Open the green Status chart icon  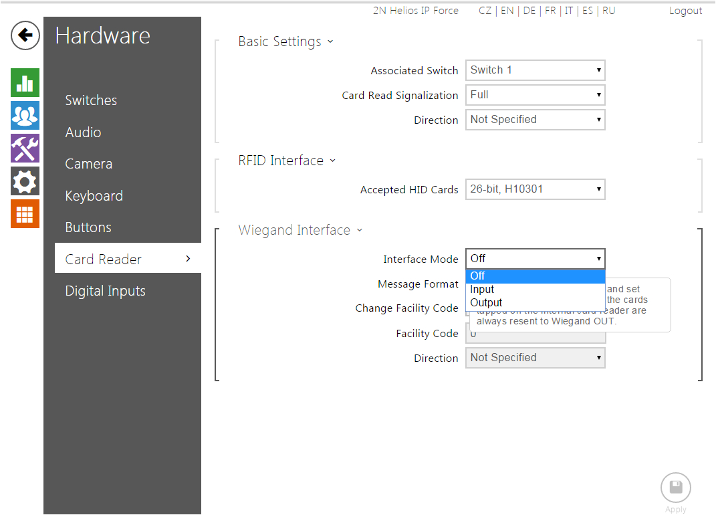(25, 83)
